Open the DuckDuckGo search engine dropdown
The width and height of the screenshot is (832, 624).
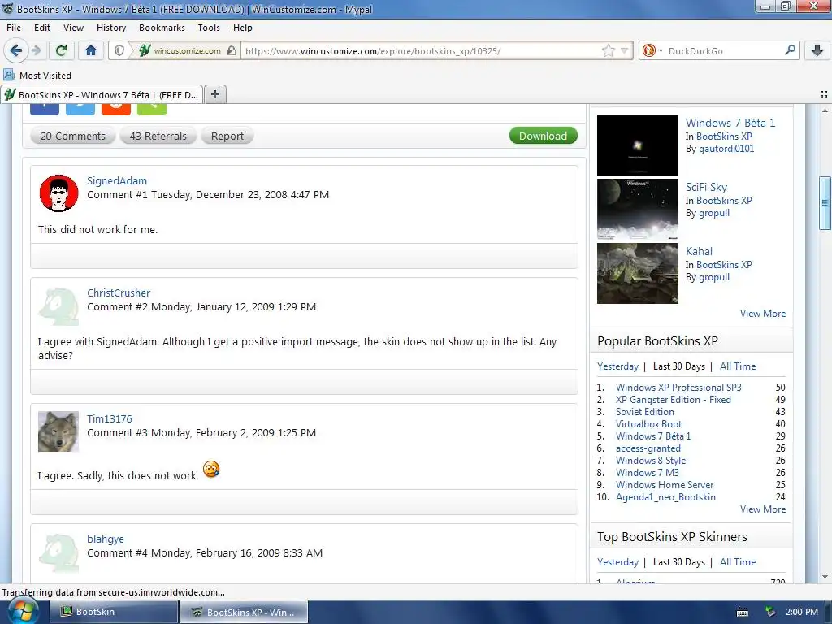[x=652, y=51]
